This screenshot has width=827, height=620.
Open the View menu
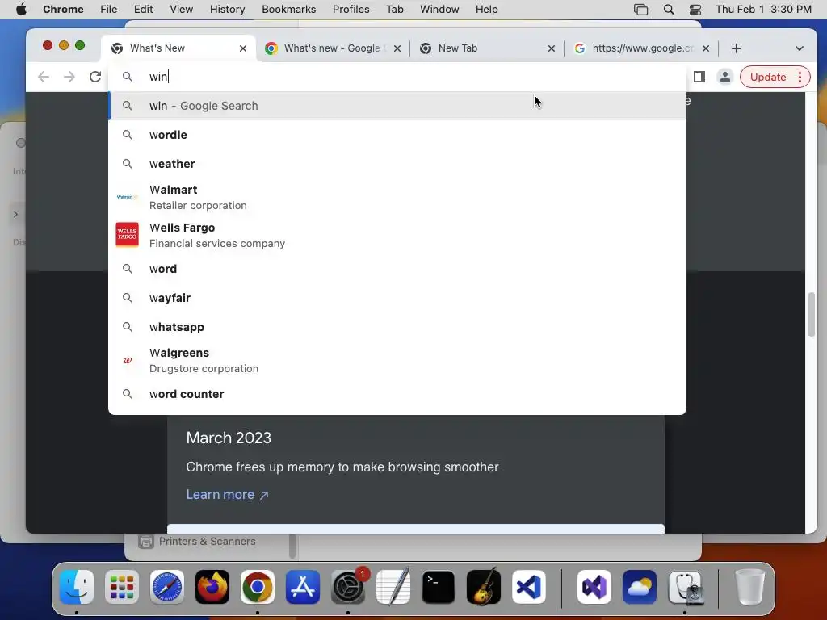click(x=182, y=10)
